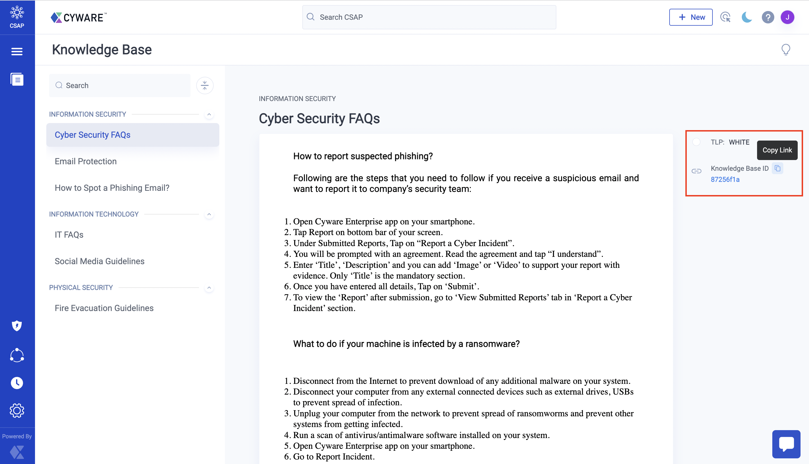Collapse all categories in the sidebar list

click(205, 86)
